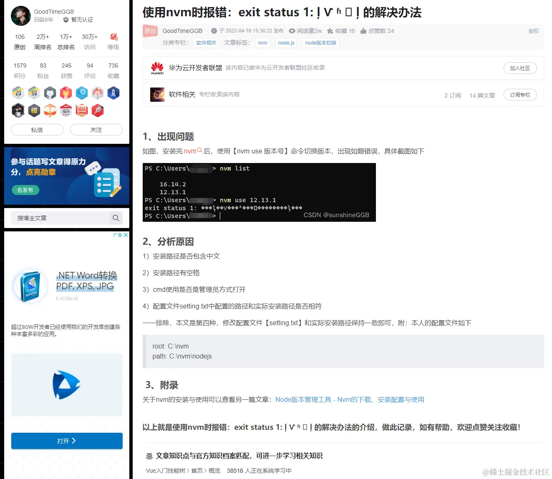Click the Huawei logo icon
Viewport: 552px width, 479px height.
click(157, 68)
